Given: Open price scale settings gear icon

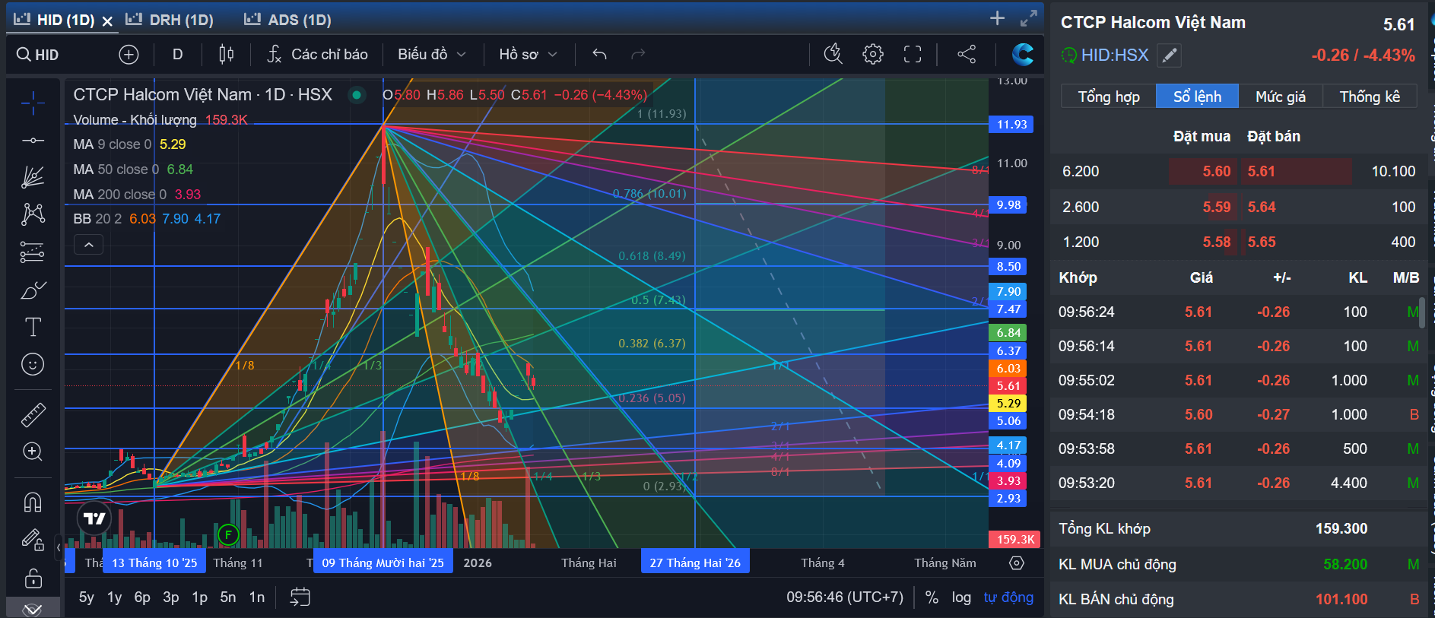Looking at the screenshot, I should point(1017,563).
